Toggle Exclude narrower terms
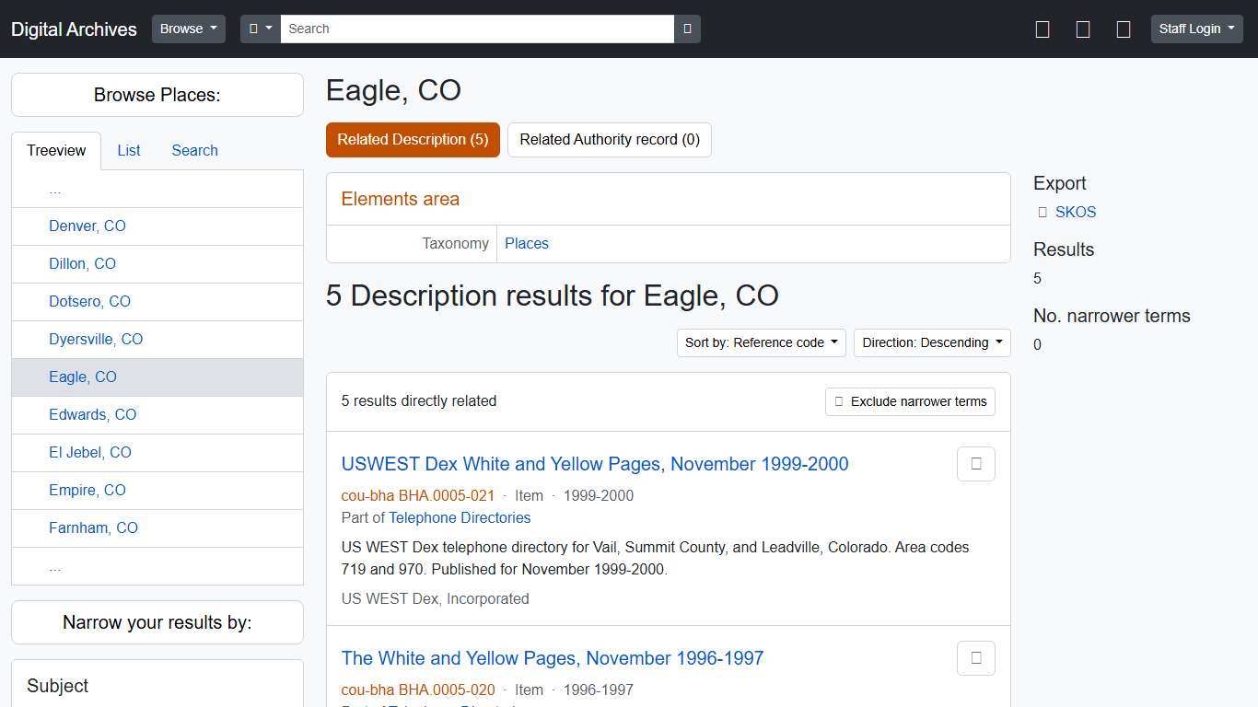Screen dimensions: 1258x707 tap(909, 401)
